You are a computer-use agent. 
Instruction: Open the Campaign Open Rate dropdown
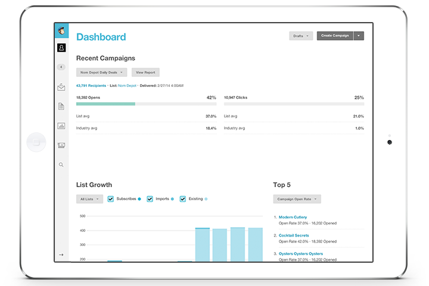click(x=297, y=199)
